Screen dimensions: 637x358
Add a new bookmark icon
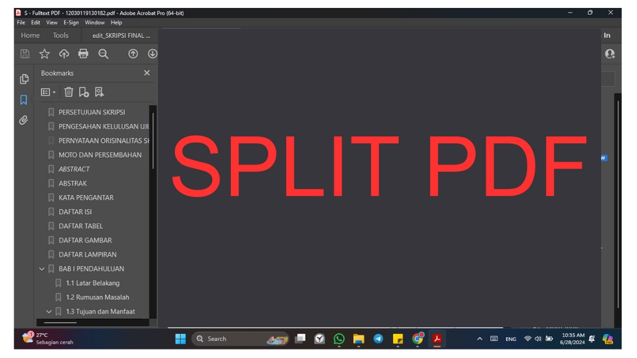tap(84, 92)
